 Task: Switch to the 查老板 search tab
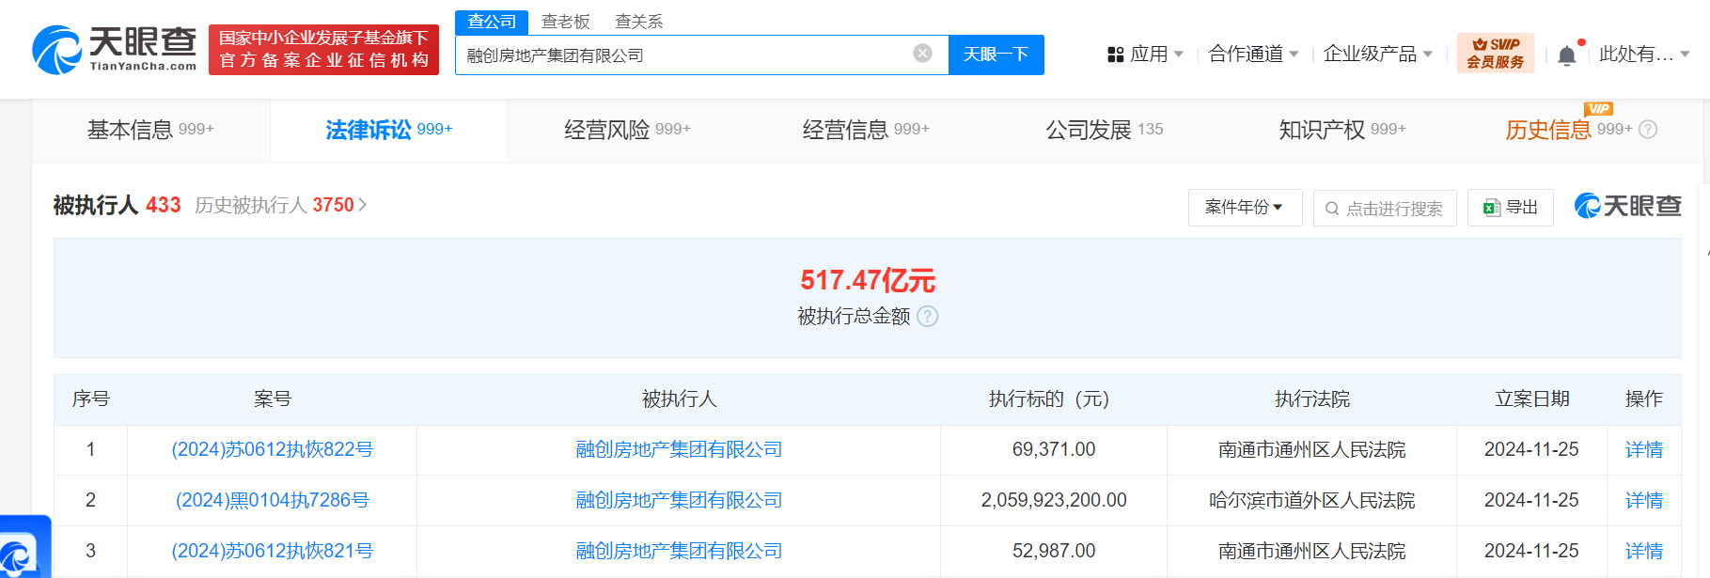point(565,22)
